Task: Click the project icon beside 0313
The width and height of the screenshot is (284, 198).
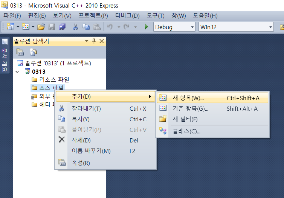Action: tap(27, 71)
